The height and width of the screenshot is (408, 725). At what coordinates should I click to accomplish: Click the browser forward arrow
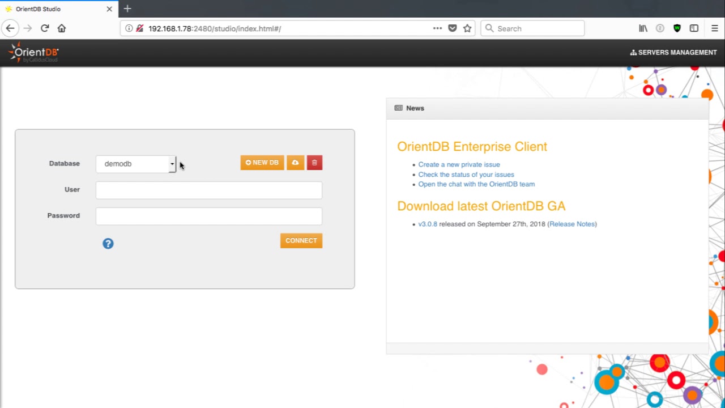coord(28,28)
